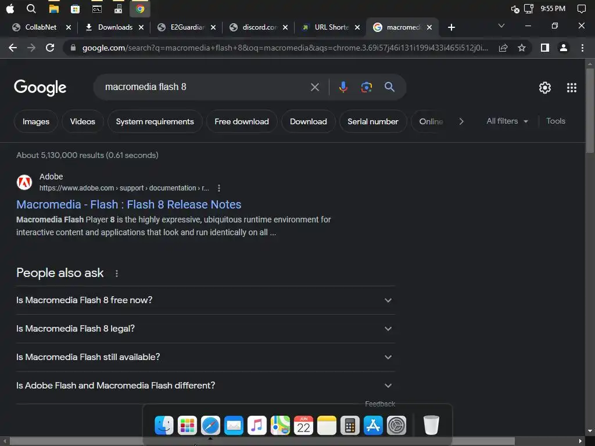
Task: Select System requirements chip
Action: [155, 121]
